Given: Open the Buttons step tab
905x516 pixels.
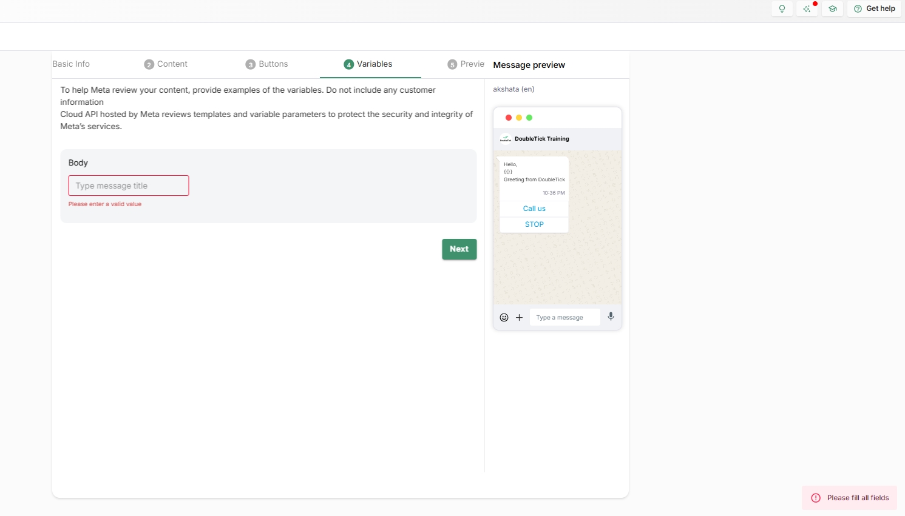Looking at the screenshot, I should click(267, 64).
